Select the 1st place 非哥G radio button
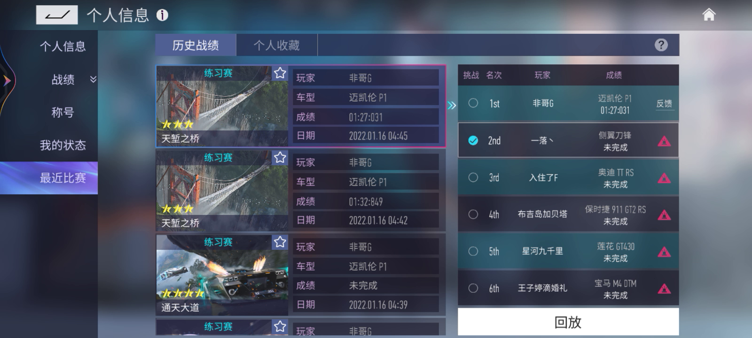Screen dimensions: 752x338 pos(473,103)
